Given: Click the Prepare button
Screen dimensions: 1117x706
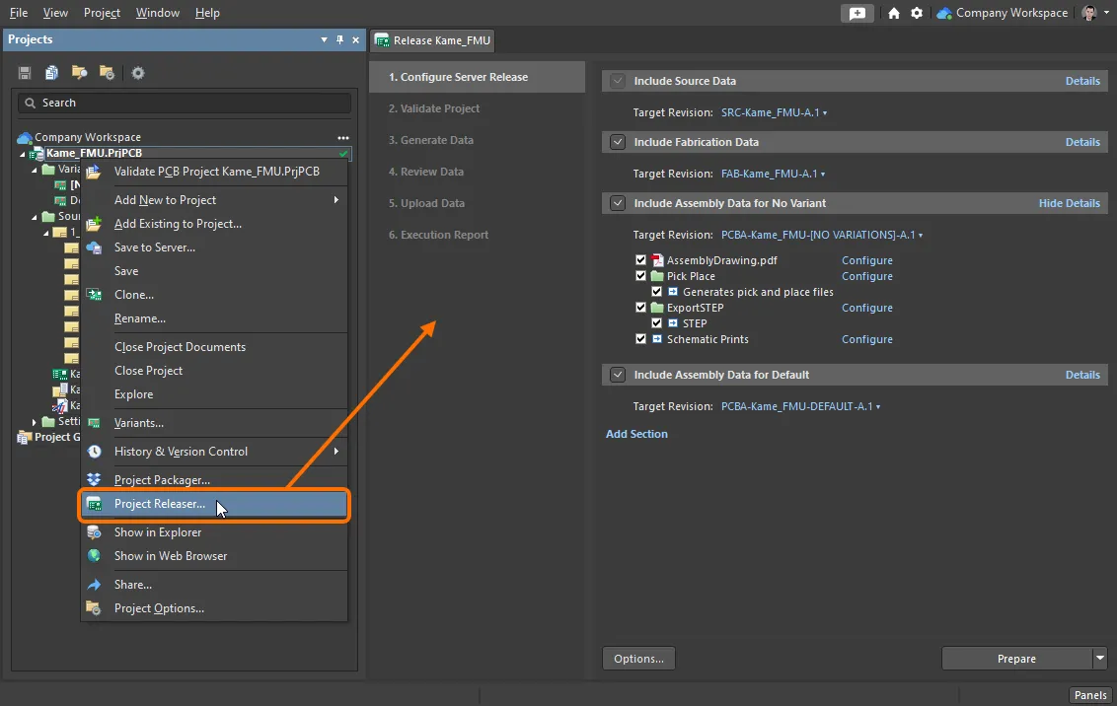Looking at the screenshot, I should point(1016,659).
